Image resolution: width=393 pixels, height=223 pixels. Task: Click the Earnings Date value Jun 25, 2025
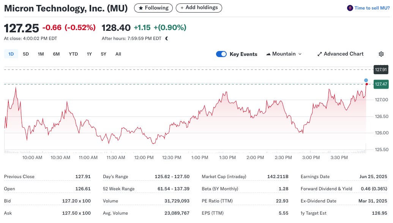(373, 177)
